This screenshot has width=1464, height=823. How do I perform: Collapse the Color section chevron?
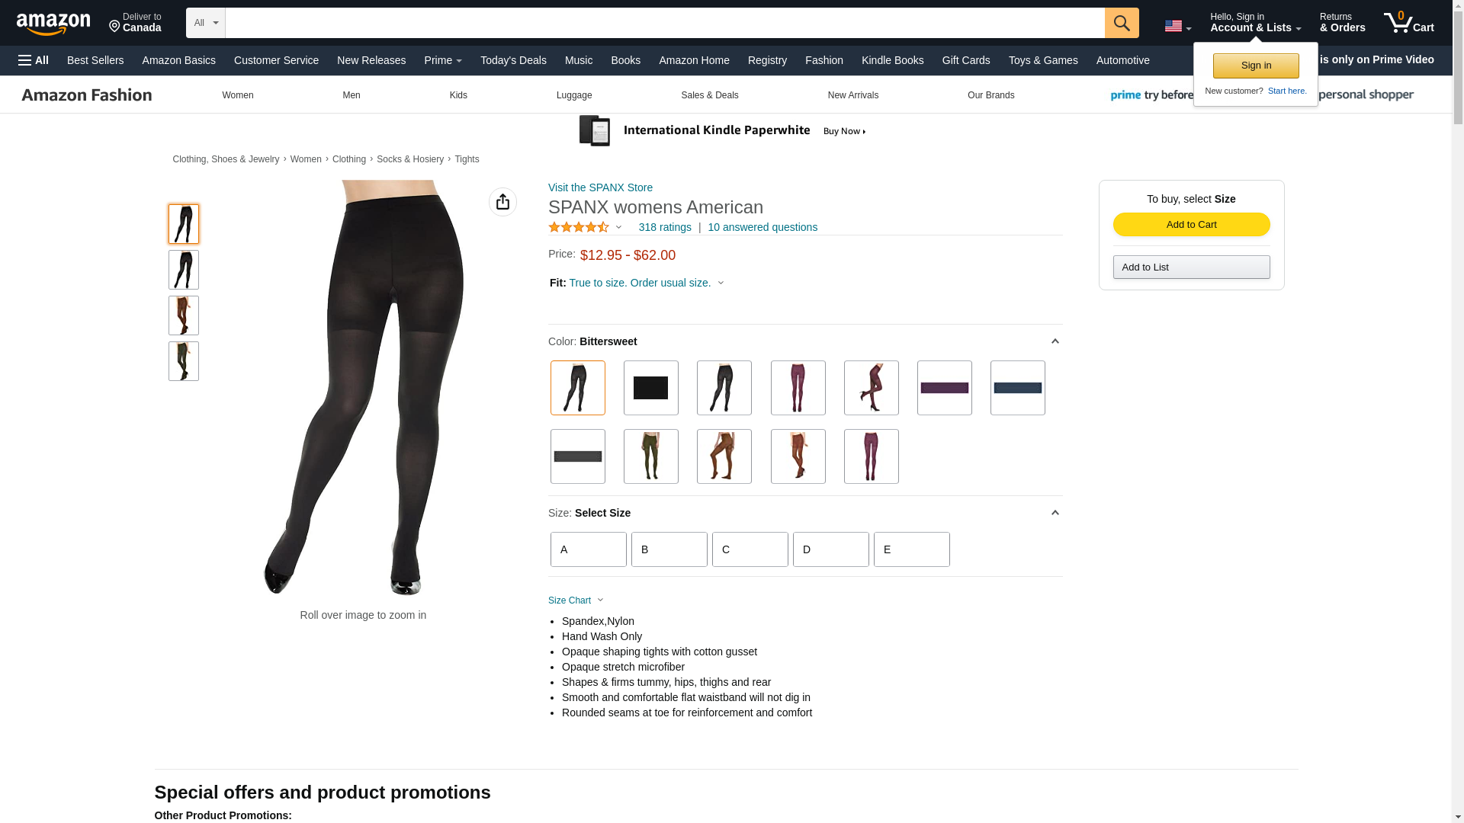[1055, 341]
